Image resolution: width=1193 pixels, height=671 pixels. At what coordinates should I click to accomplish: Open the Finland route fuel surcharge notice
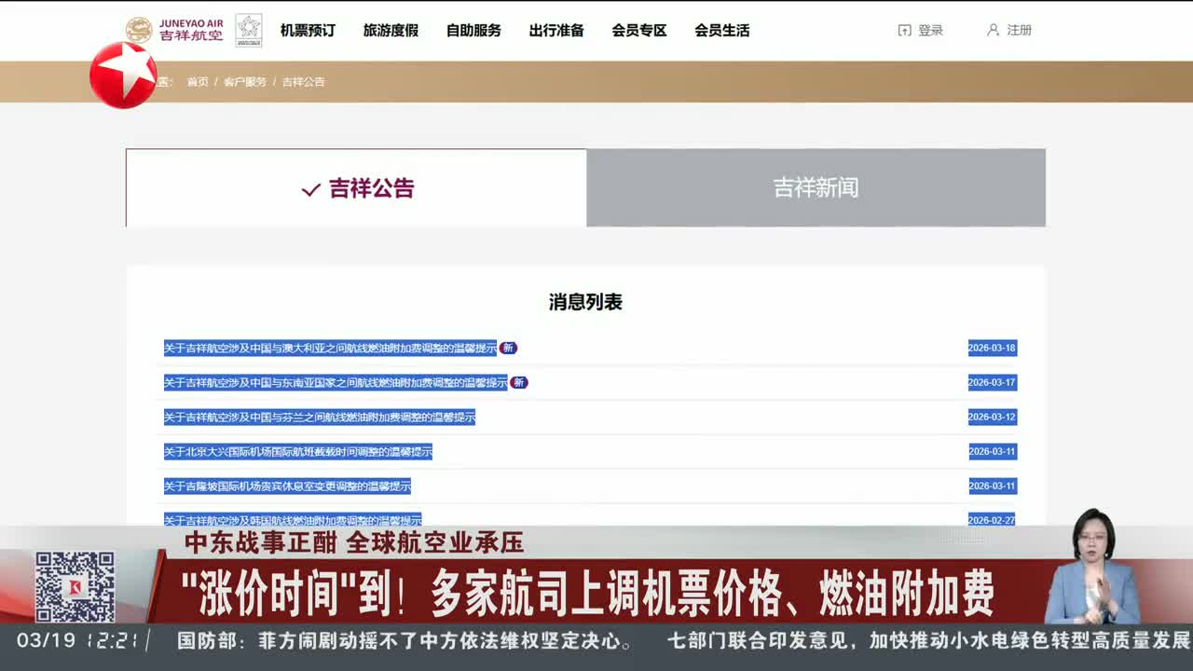pos(320,418)
